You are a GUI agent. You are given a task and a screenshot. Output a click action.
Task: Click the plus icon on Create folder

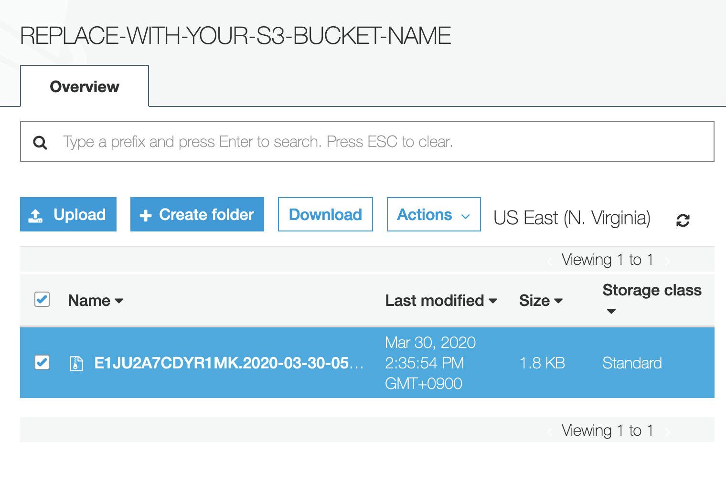146,216
